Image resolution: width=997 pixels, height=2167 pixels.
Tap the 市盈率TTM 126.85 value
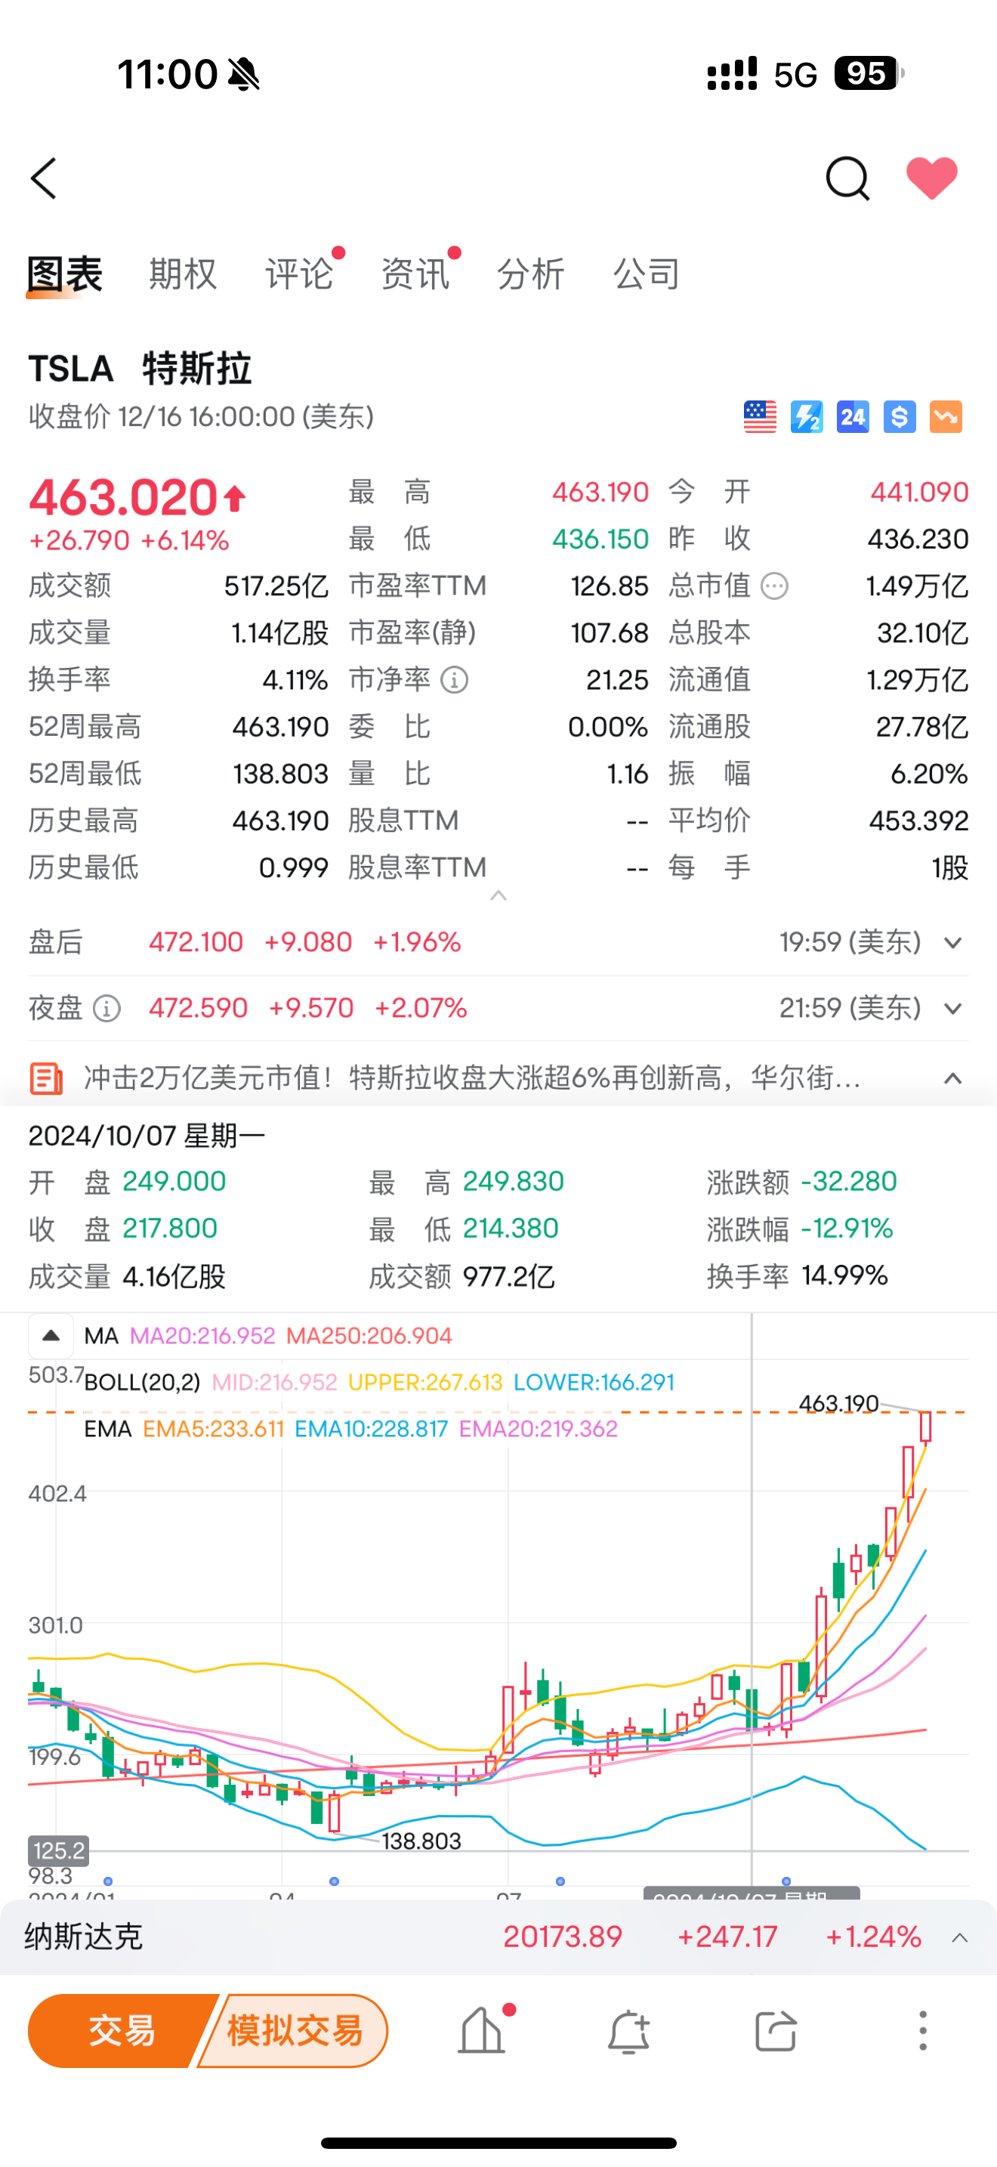(x=610, y=586)
